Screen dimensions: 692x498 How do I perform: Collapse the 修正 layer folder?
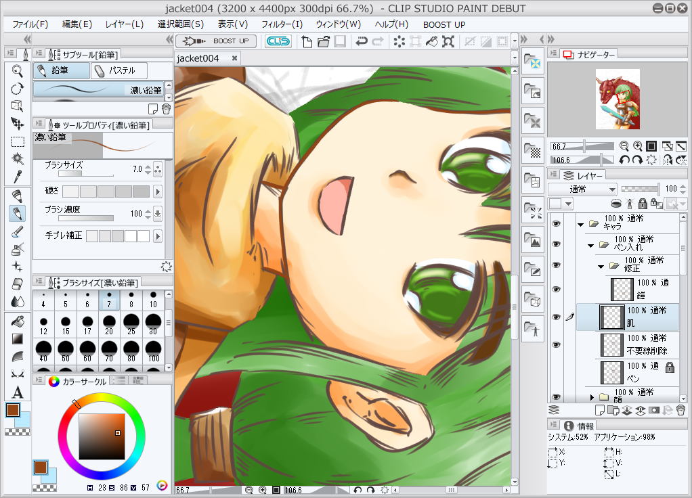pyautogui.click(x=601, y=267)
